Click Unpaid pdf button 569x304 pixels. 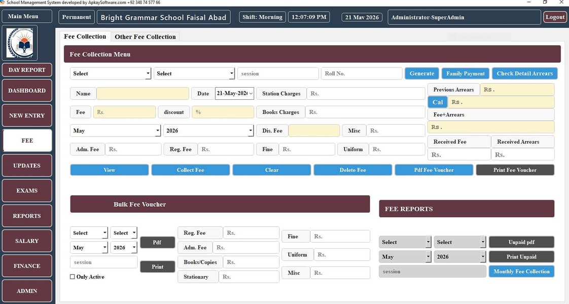(521, 242)
